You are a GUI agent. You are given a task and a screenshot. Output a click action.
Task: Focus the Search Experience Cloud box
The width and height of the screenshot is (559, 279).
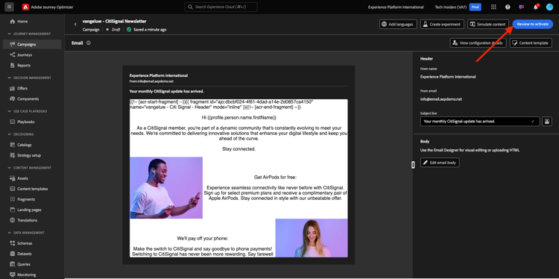click(x=221, y=7)
